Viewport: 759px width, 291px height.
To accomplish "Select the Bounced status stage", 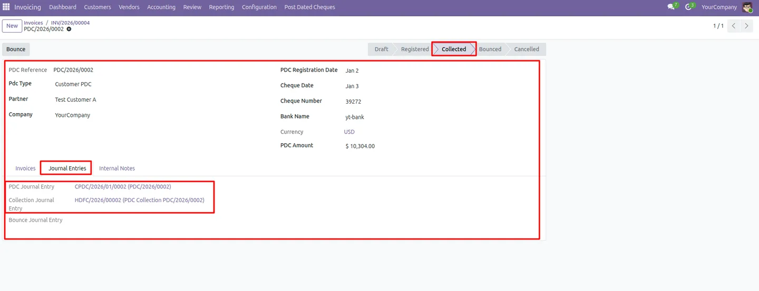I will 490,49.
